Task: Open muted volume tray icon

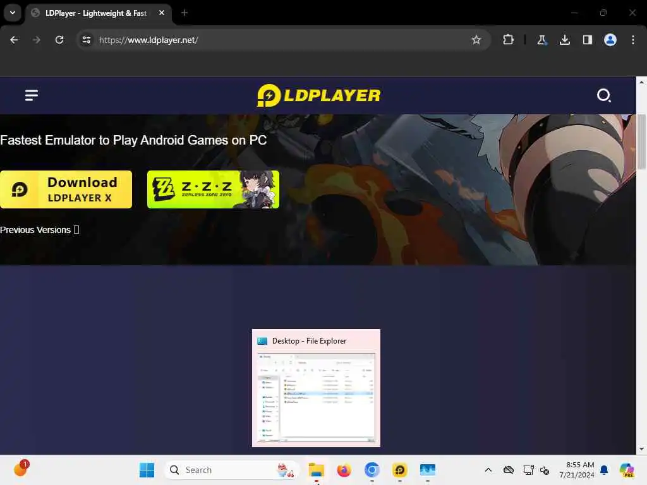Action: tap(545, 470)
